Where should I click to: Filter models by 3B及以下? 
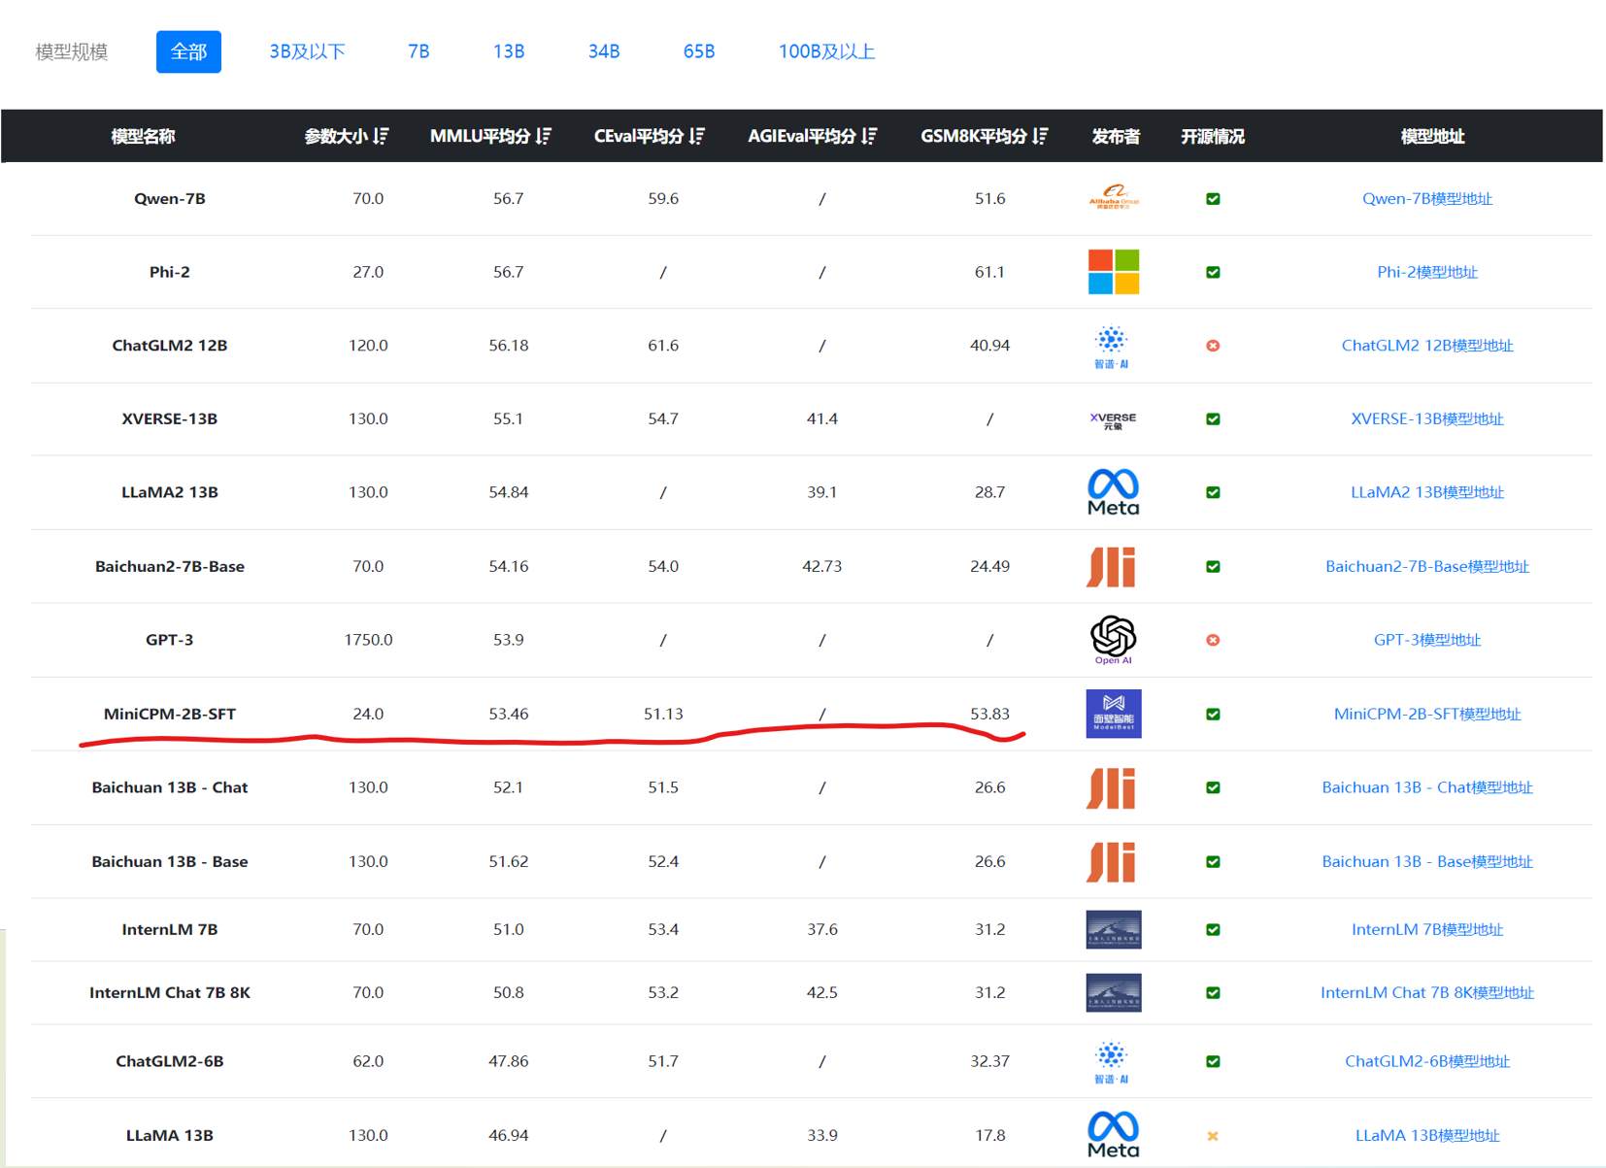pos(307,51)
